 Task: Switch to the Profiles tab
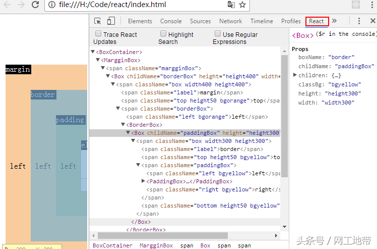pyautogui.click(x=291, y=21)
